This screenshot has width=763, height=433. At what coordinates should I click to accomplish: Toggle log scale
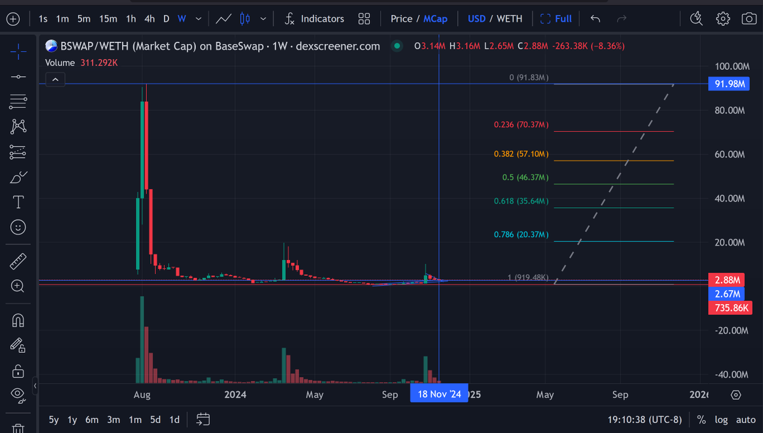pyautogui.click(x=722, y=420)
